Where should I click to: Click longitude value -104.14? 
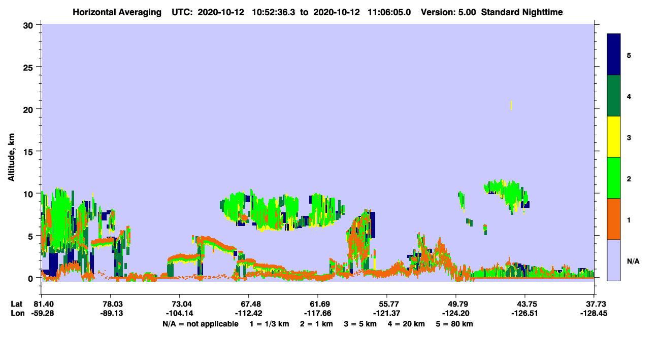tap(179, 313)
